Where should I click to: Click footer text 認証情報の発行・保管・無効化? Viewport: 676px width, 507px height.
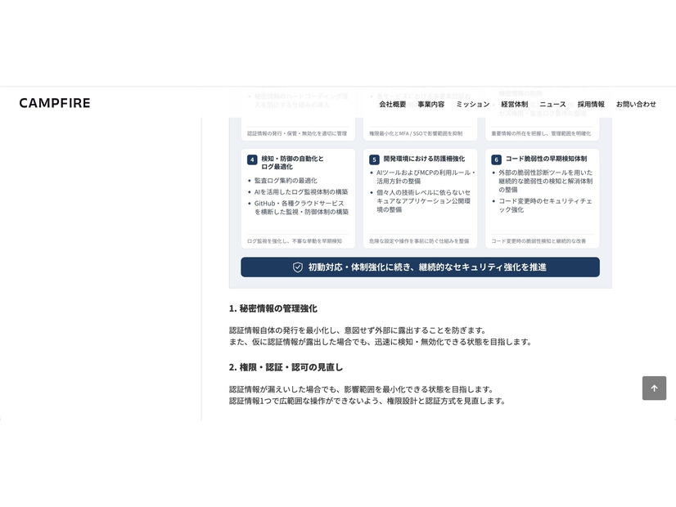coord(297,133)
